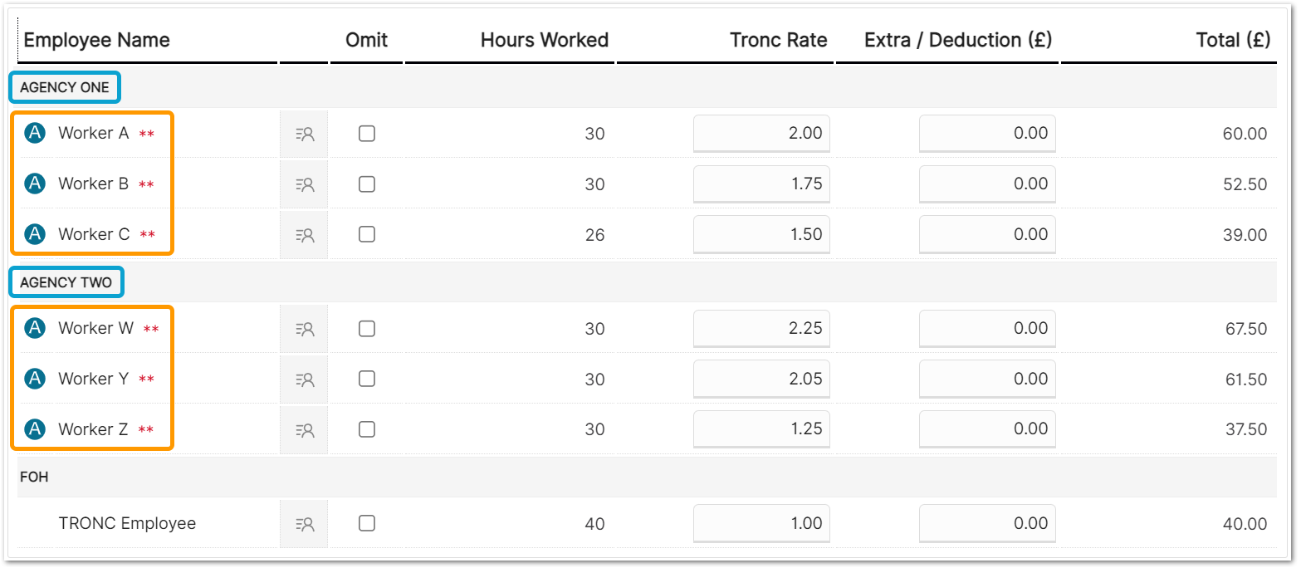1301x568 pixels.
Task: Open the details icon beside Worker B
Action: point(305,184)
